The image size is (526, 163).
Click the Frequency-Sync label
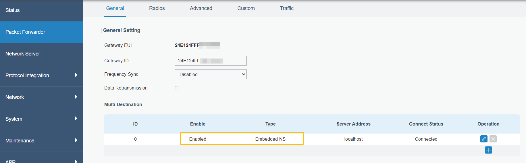pyautogui.click(x=121, y=74)
